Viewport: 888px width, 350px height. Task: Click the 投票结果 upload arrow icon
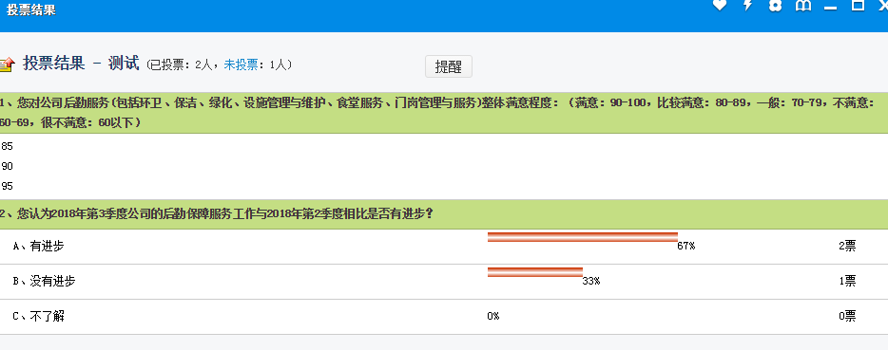pos(7,65)
